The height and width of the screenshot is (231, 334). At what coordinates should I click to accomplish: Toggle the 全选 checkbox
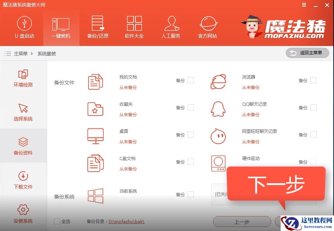click(57, 221)
